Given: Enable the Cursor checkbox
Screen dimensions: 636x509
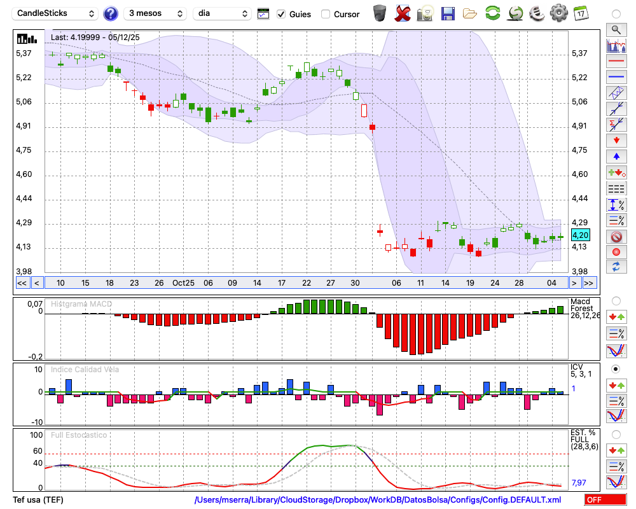Looking at the screenshot, I should click(326, 14).
